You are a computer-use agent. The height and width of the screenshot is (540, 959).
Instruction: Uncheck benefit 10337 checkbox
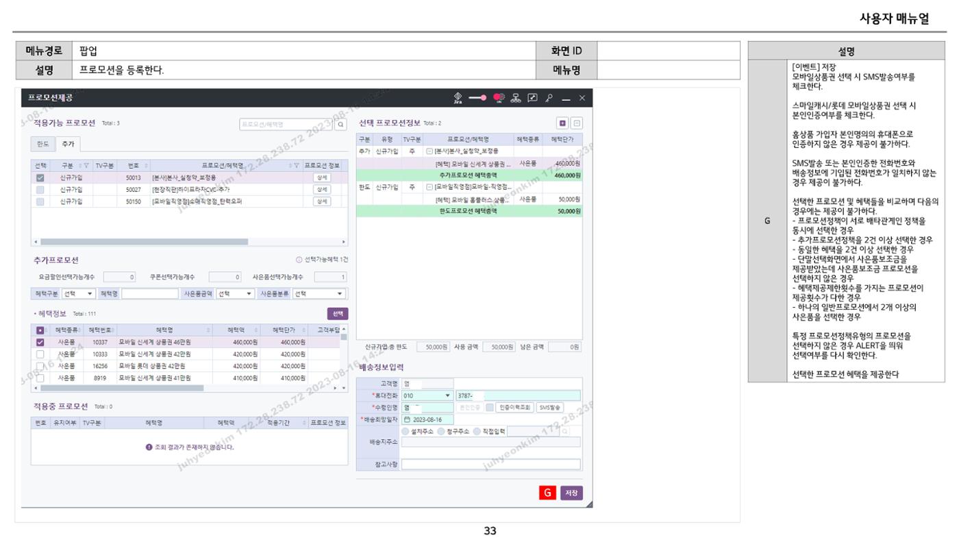pyautogui.click(x=40, y=342)
